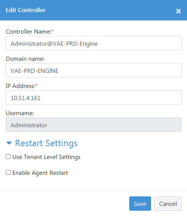Click the 'Enable Agent Restart' label text
The height and width of the screenshot is (216, 187).
[x=40, y=173]
